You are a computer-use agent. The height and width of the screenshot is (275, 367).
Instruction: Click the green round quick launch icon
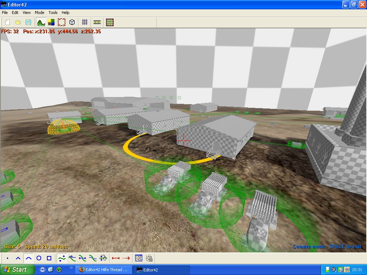[x=59, y=270]
